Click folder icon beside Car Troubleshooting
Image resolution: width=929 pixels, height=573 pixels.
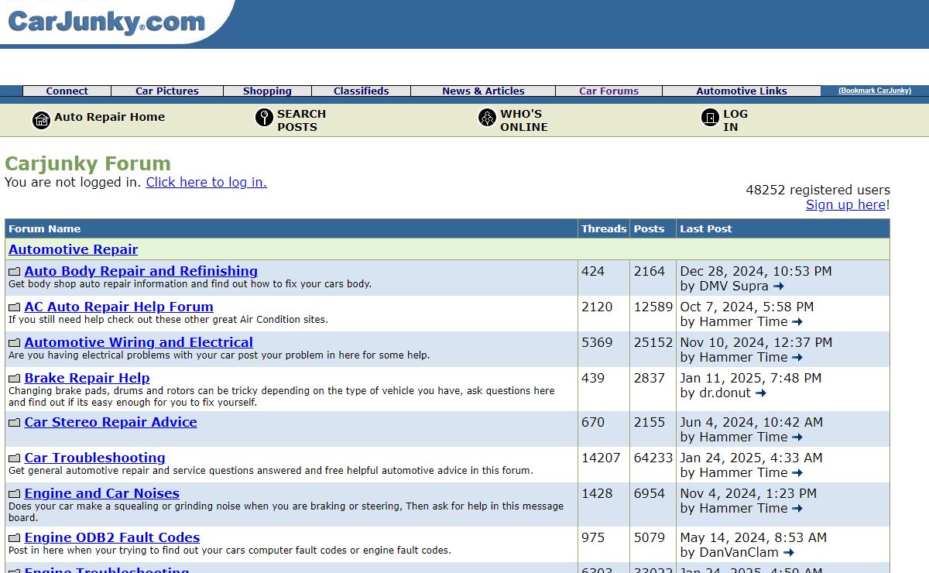pos(15,458)
